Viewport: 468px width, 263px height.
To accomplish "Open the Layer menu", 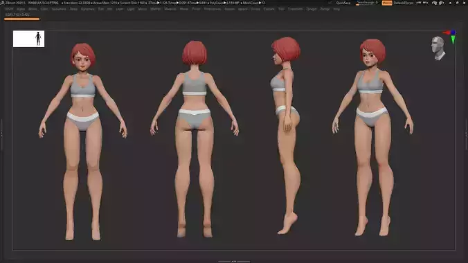I will point(120,9).
